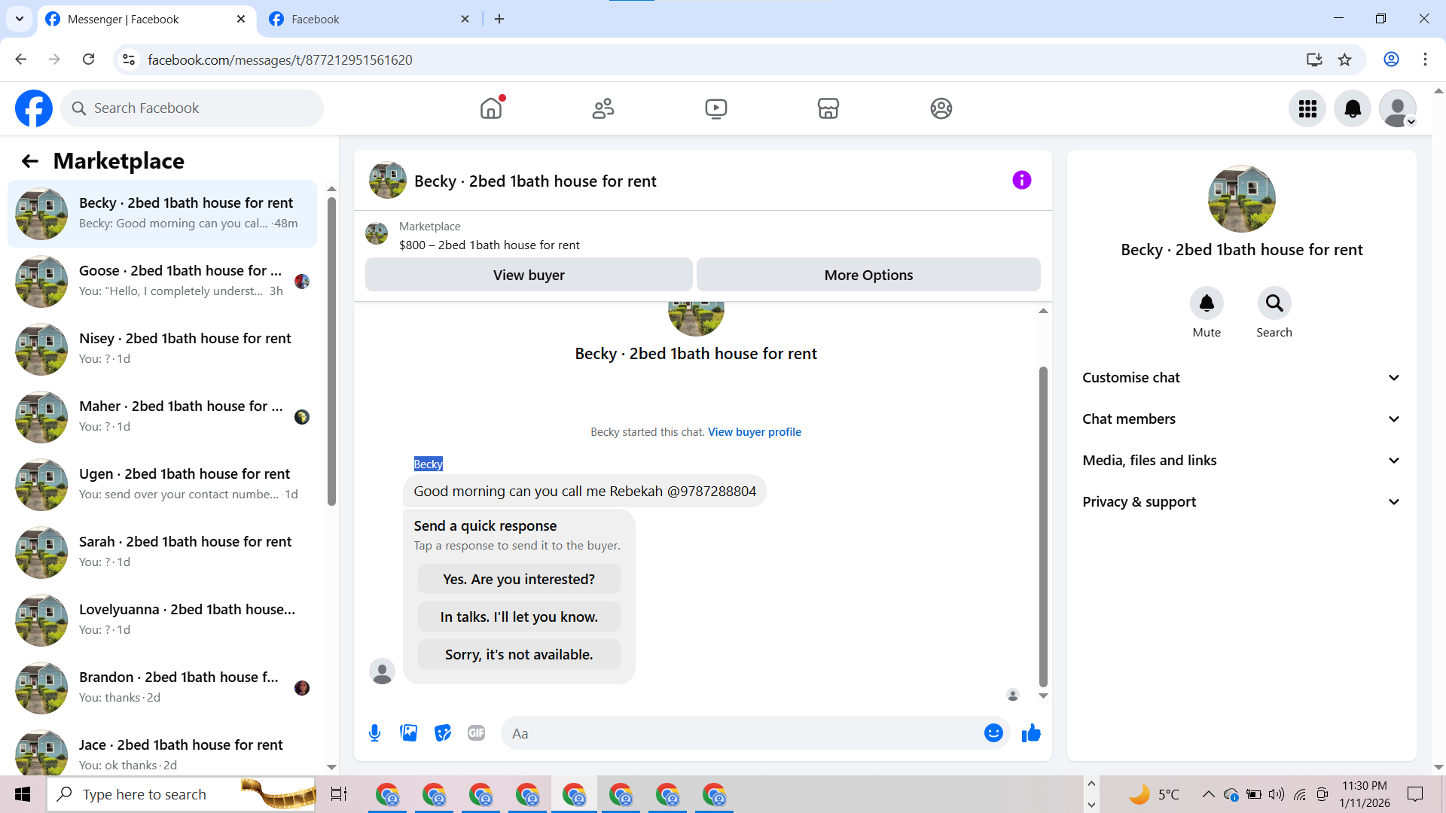Open the Chrome profile icon in the toolbar
Image resolution: width=1446 pixels, height=813 pixels.
pos(1391,59)
